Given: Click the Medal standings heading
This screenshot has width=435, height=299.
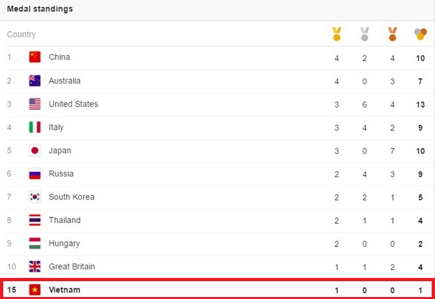Looking at the screenshot, I should [x=40, y=9].
